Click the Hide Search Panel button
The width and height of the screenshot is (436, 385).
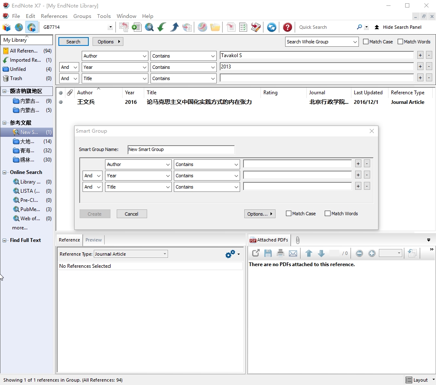[398, 28]
